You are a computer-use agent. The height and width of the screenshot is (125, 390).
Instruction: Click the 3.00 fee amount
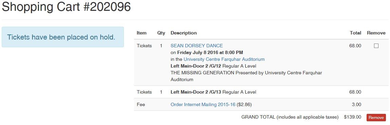[356, 105]
